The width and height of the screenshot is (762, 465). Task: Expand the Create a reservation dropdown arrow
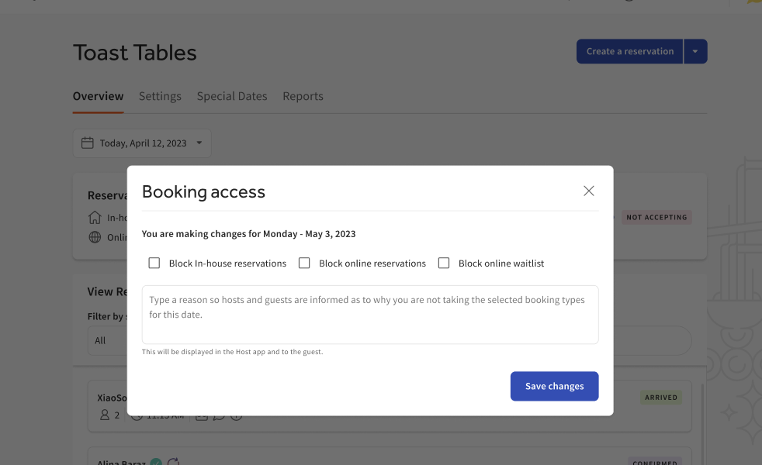(695, 50)
